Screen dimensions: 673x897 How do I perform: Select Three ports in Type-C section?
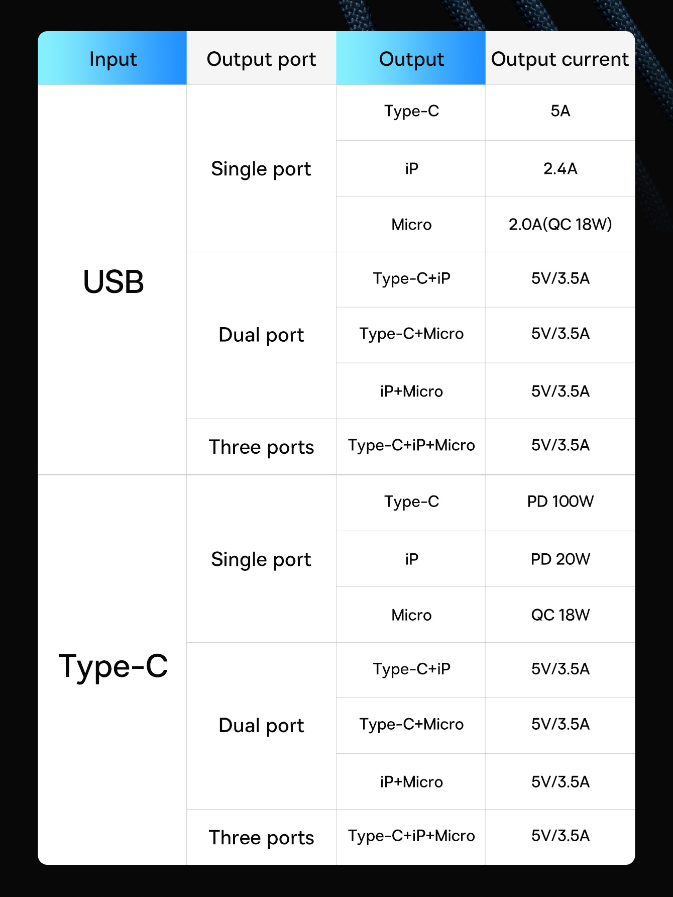[x=261, y=837]
